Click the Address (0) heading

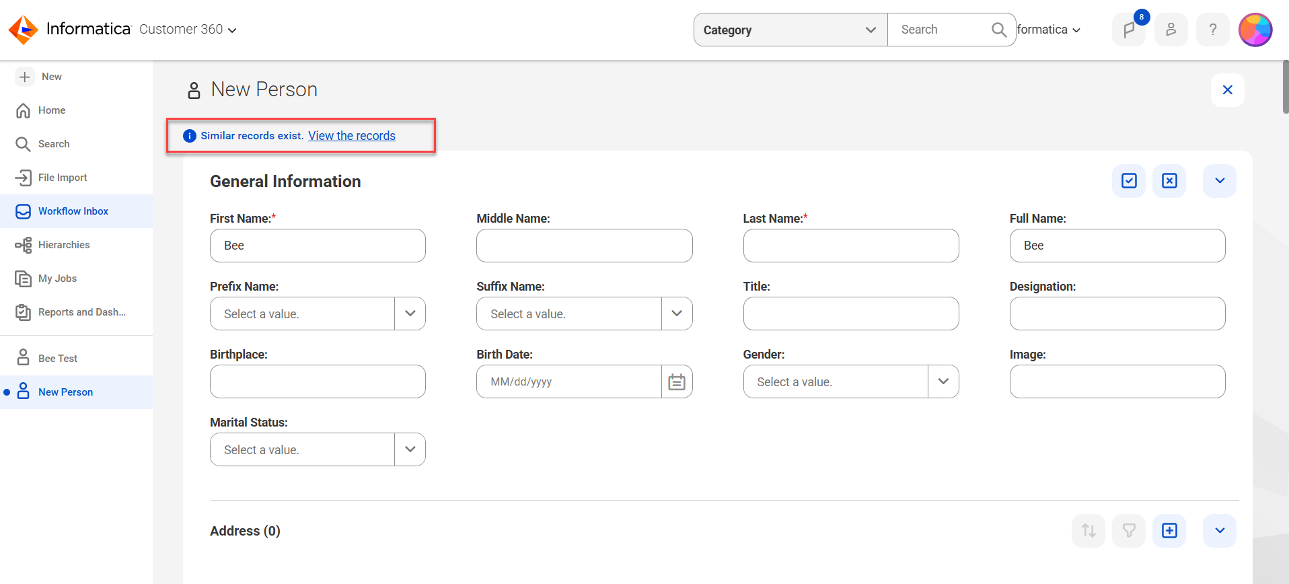tap(245, 531)
